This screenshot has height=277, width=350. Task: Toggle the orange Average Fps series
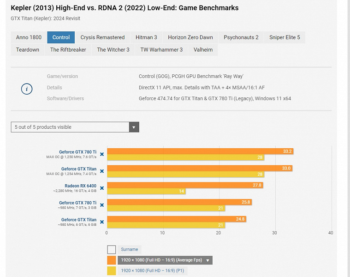(112, 260)
